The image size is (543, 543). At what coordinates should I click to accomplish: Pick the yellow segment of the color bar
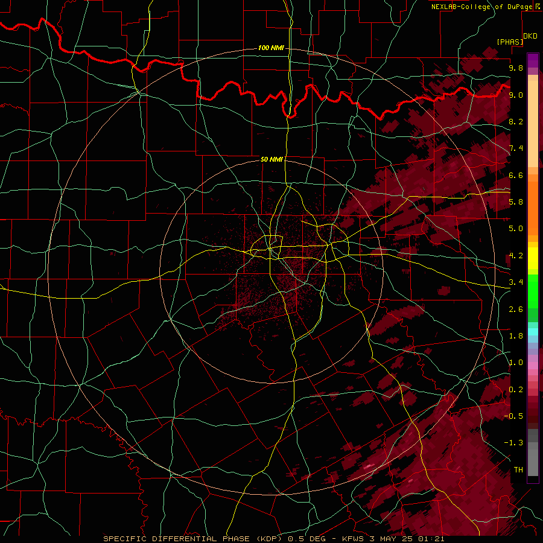click(x=533, y=258)
